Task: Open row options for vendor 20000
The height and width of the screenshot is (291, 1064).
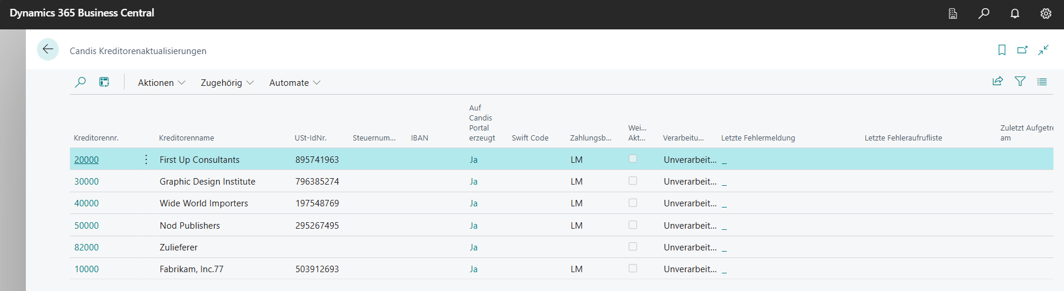Action: click(146, 160)
